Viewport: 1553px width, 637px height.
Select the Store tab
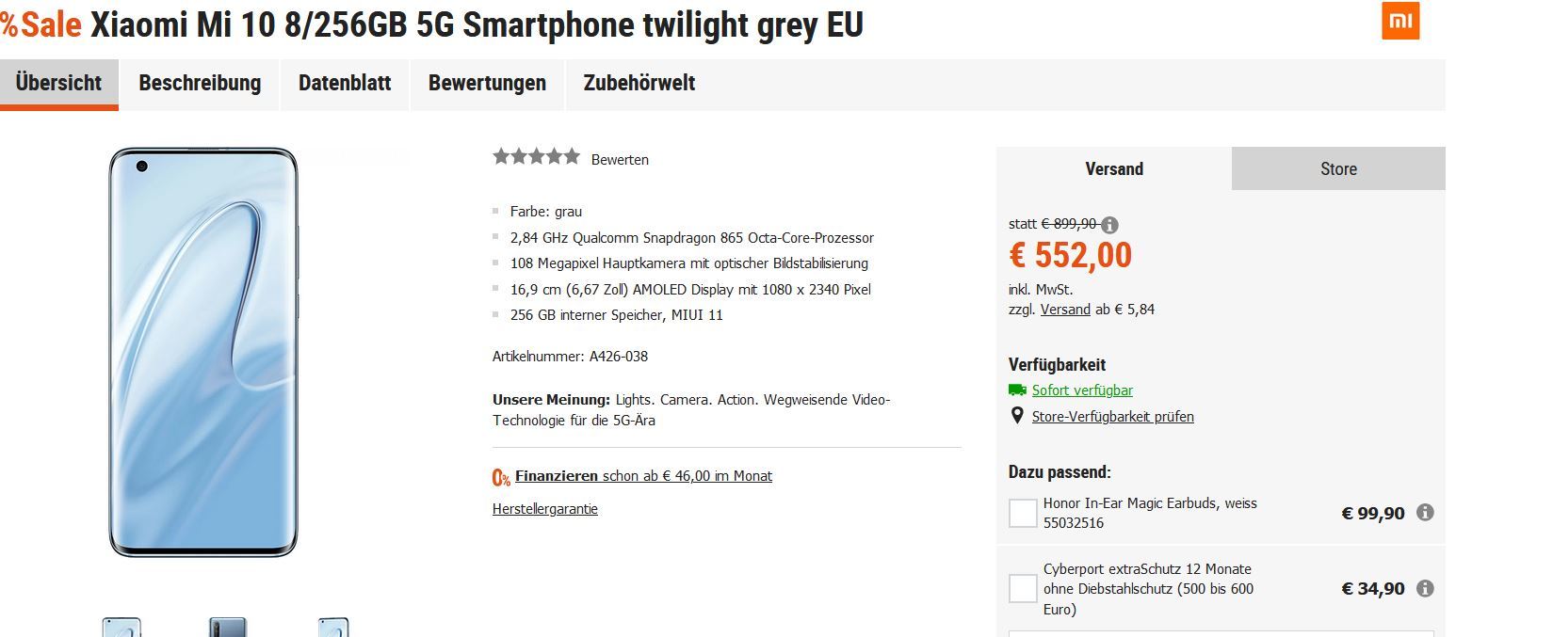pos(1338,169)
